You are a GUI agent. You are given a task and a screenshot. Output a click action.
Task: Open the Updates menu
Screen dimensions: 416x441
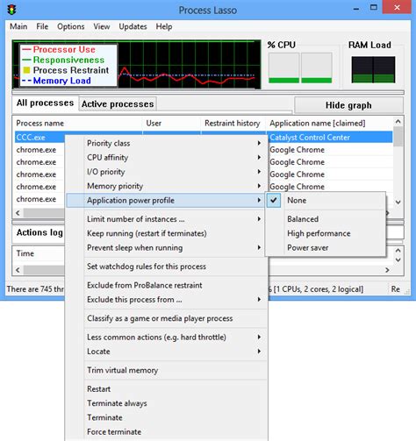pos(133,26)
